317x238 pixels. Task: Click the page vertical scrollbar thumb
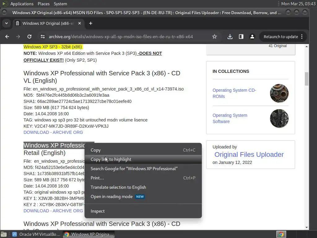(306, 79)
